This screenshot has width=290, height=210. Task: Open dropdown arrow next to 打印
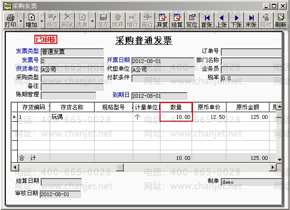click(21, 21)
